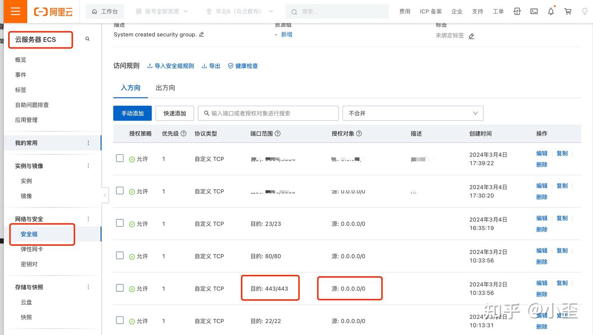Select 安全组 in the sidebar

point(29,234)
